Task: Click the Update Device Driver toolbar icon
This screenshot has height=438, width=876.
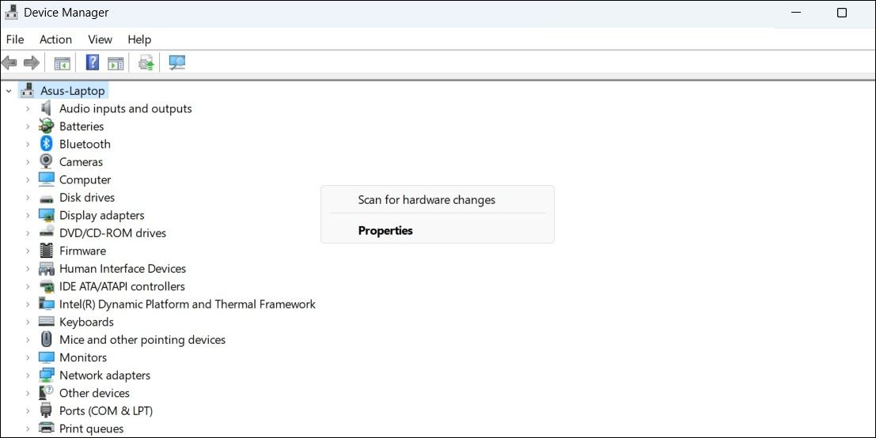Action: (146, 62)
